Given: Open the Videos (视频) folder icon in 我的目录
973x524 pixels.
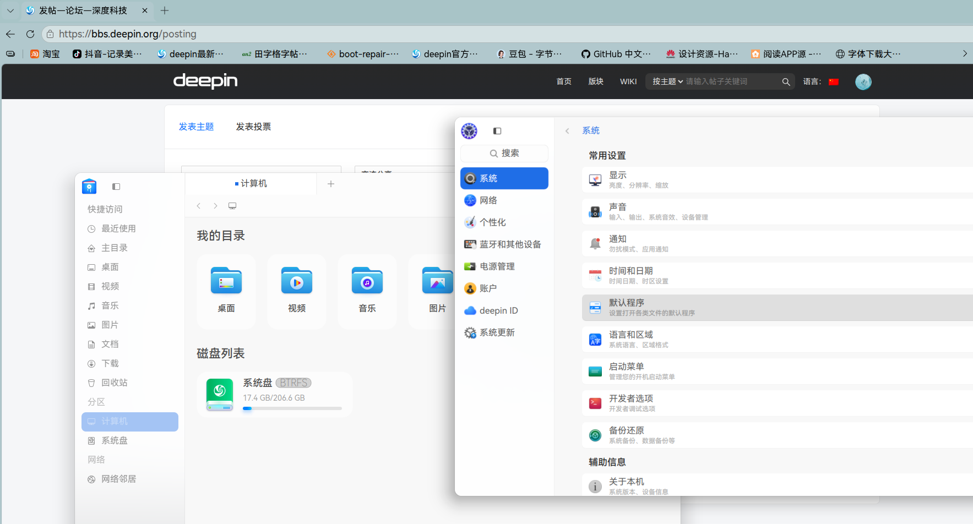Looking at the screenshot, I should pos(297,281).
